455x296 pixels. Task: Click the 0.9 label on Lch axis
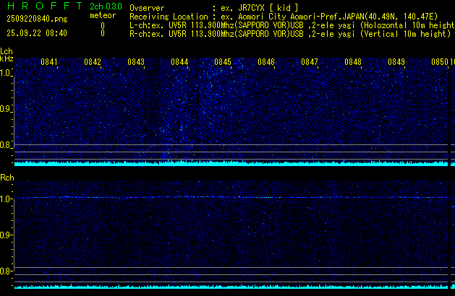(x=7, y=109)
